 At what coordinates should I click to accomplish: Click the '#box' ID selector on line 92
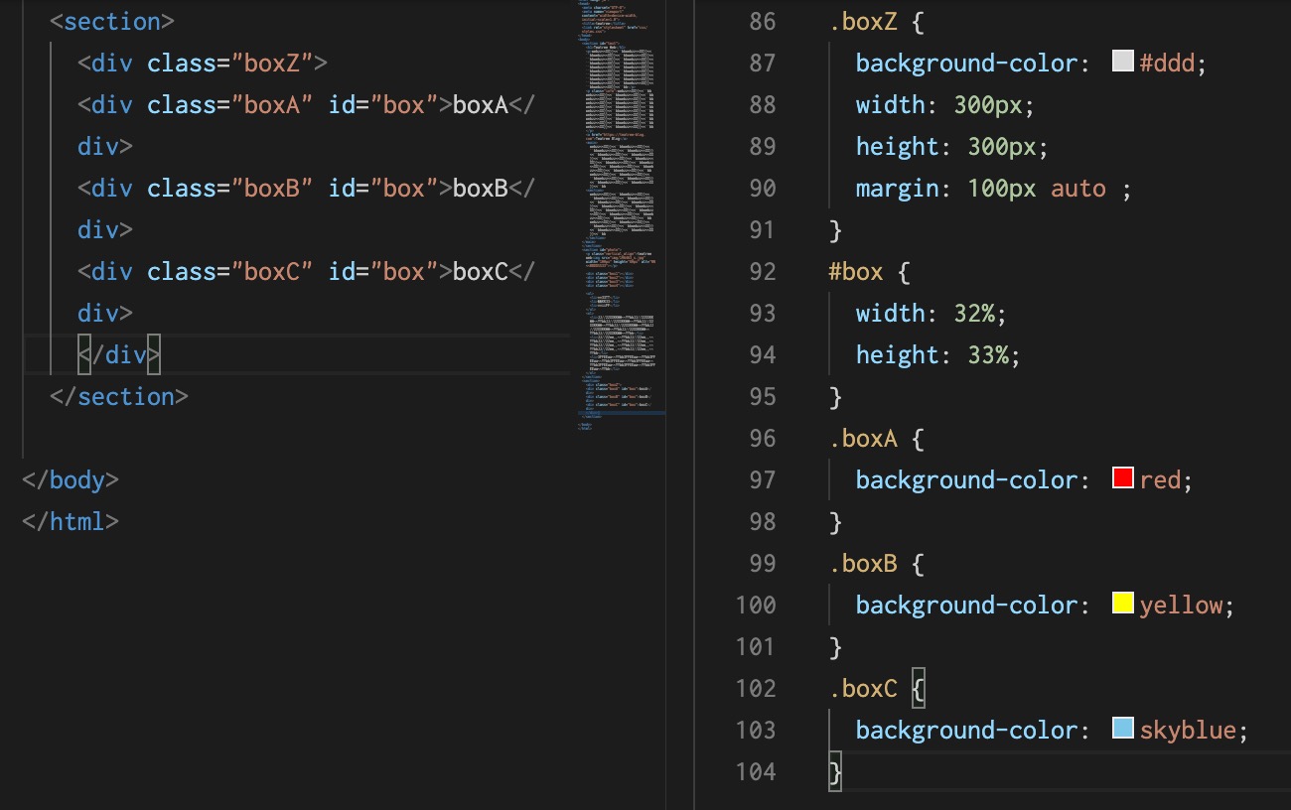pyautogui.click(x=855, y=271)
